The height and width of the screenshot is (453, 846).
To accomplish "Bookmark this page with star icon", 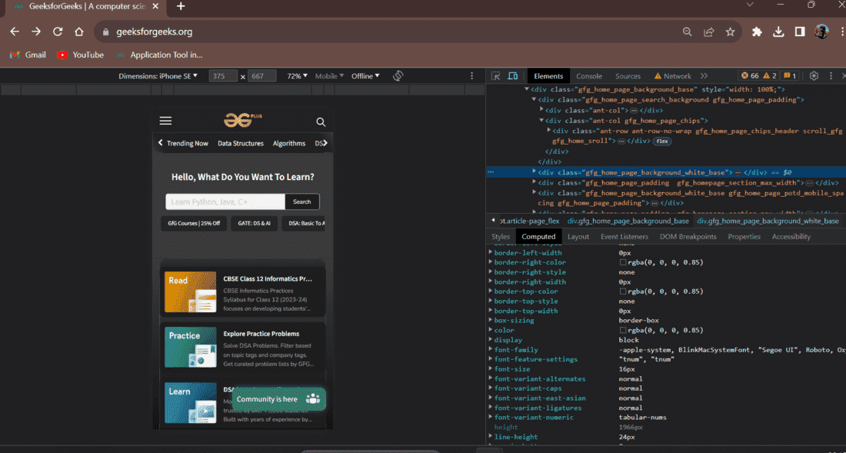I will [x=730, y=32].
